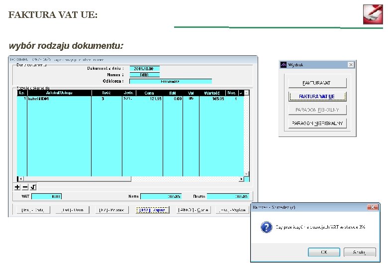Click the [Alt+C] Cena button
Screen dimensions: 388x269
pyautogui.click(x=194, y=210)
